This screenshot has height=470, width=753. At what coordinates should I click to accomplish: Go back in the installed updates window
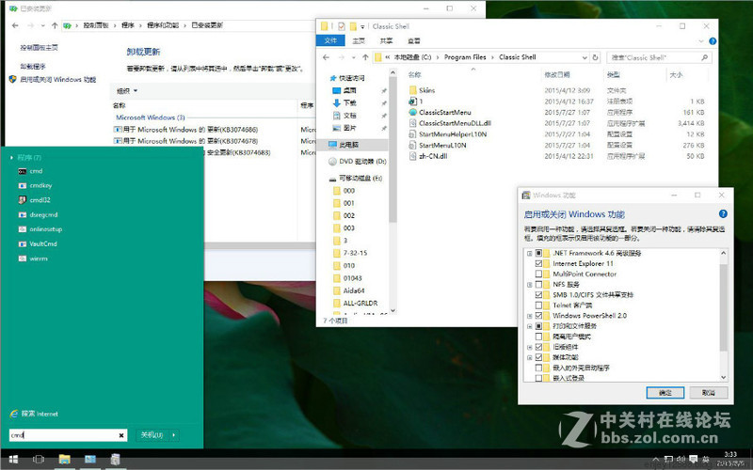click(x=15, y=25)
